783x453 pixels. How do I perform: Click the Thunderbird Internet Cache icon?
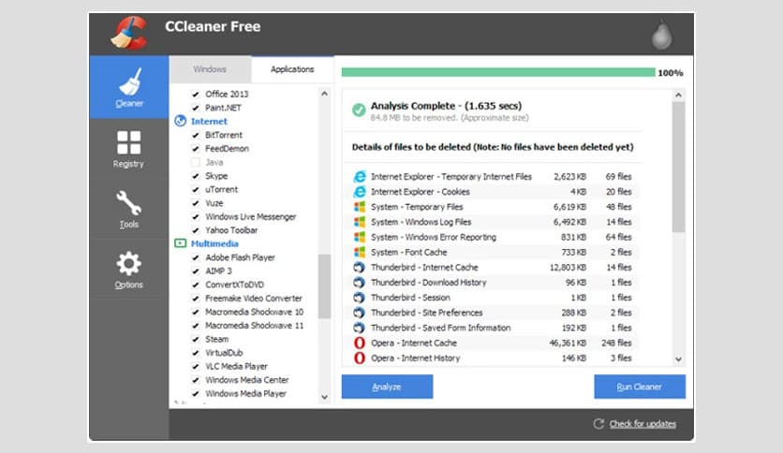click(x=360, y=268)
